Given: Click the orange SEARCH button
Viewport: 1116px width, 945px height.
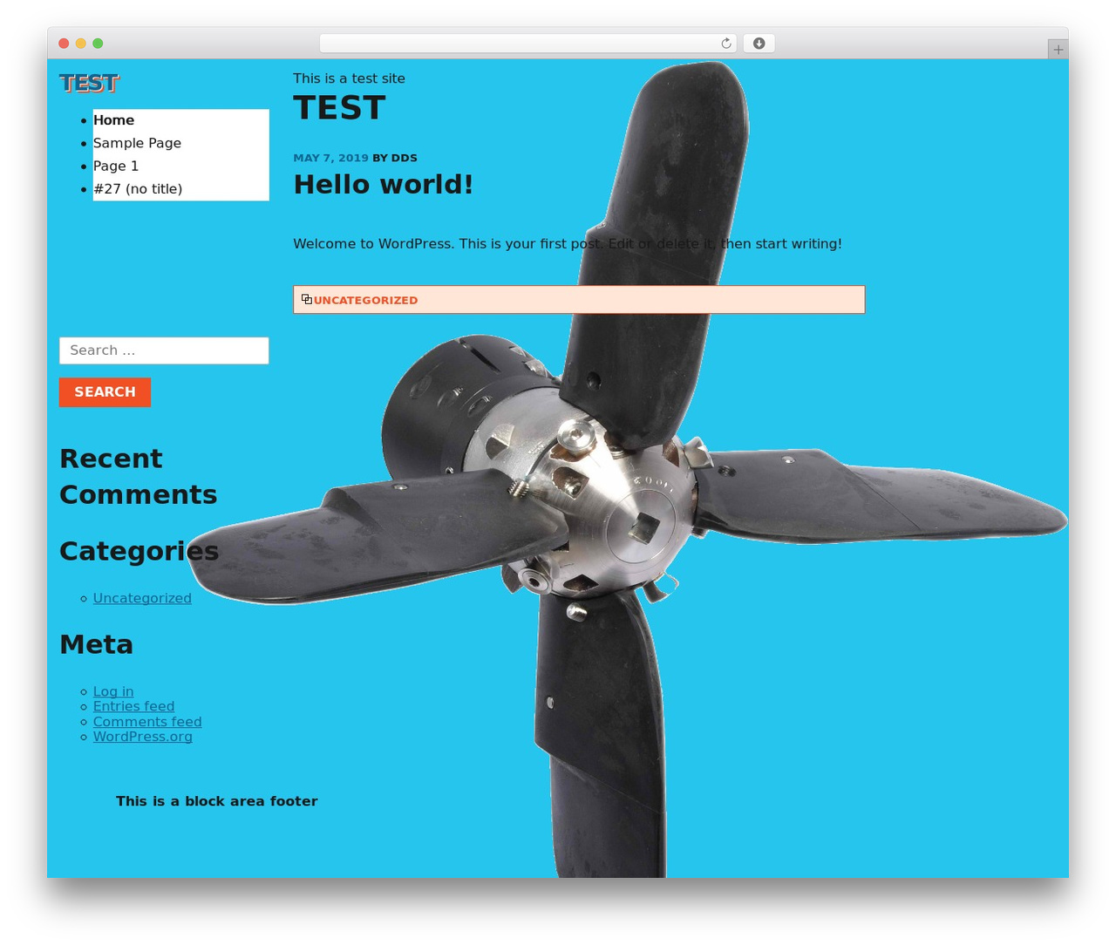Looking at the screenshot, I should [105, 392].
